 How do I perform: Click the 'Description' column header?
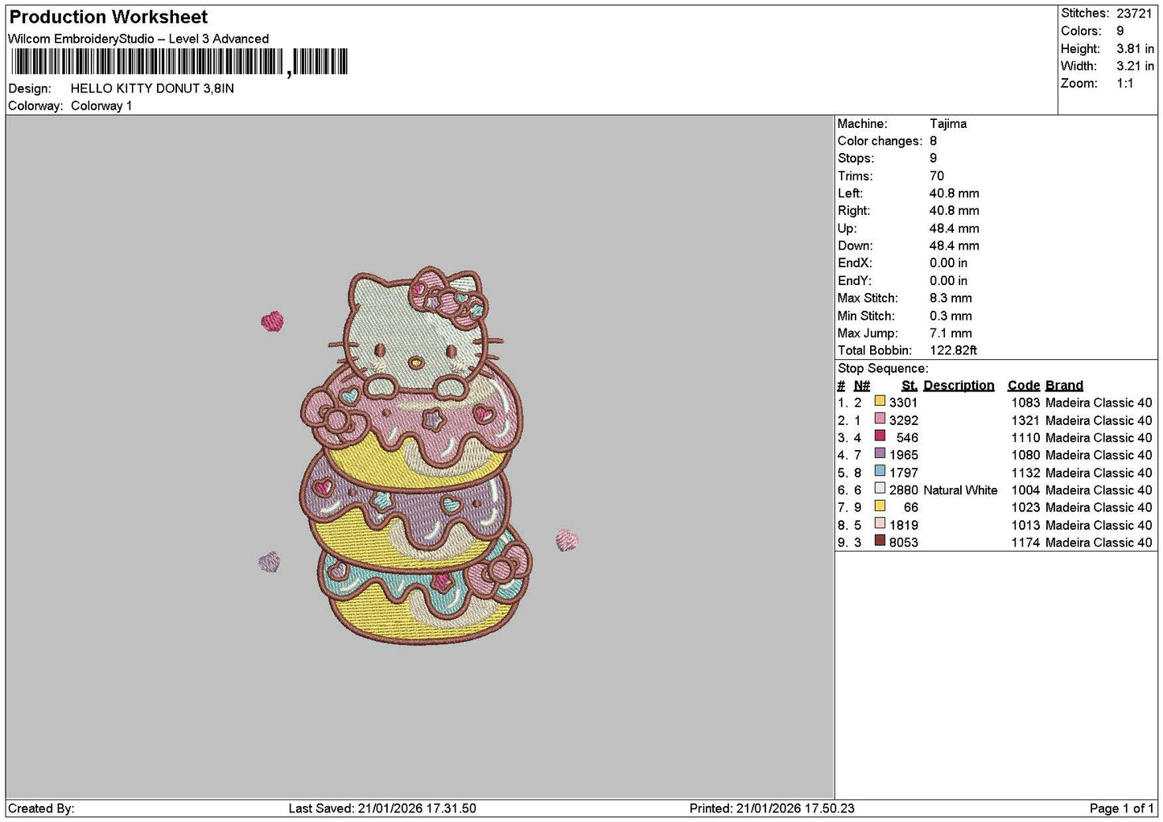pyautogui.click(x=959, y=386)
